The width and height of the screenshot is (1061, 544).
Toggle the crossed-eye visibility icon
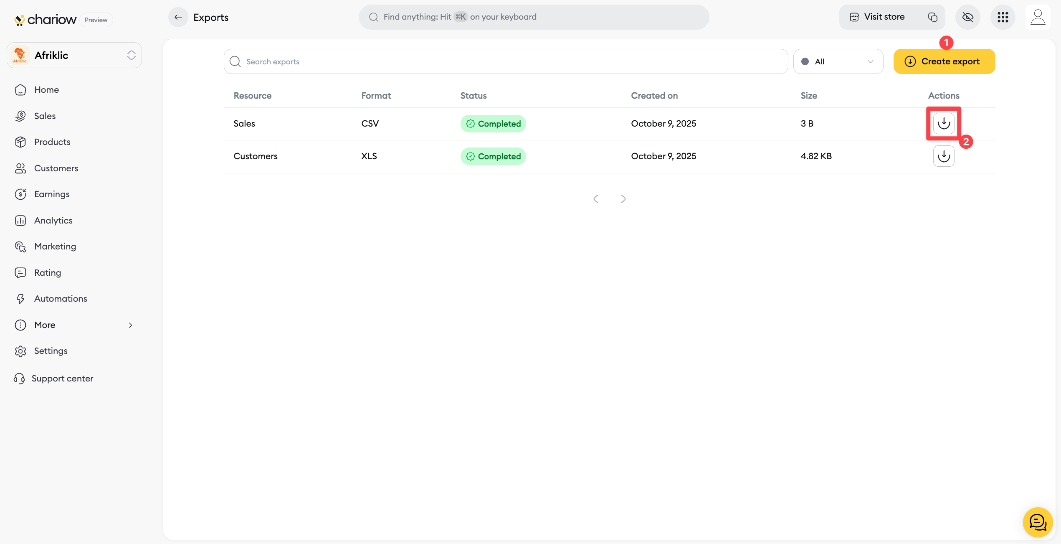(x=967, y=17)
